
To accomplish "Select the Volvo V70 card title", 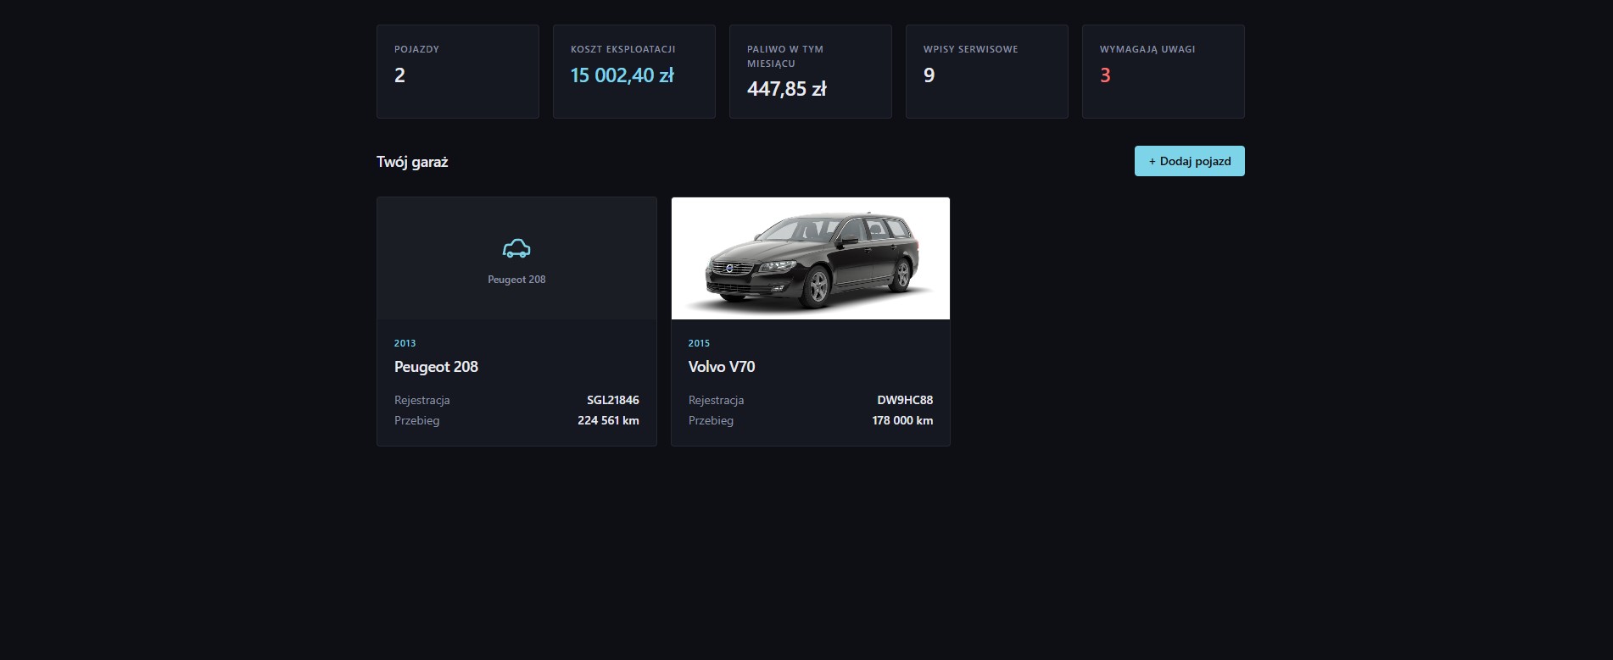I will coord(722,367).
